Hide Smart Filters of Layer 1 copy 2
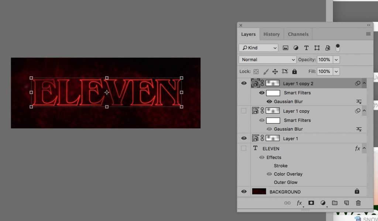The height and width of the screenshot is (221, 378). [262, 93]
